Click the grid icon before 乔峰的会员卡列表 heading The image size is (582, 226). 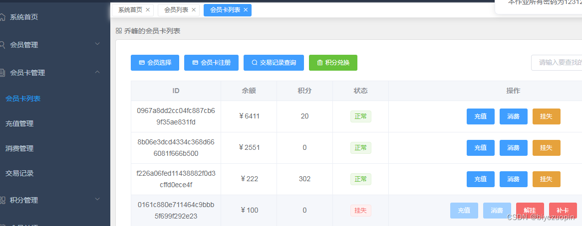[119, 31]
